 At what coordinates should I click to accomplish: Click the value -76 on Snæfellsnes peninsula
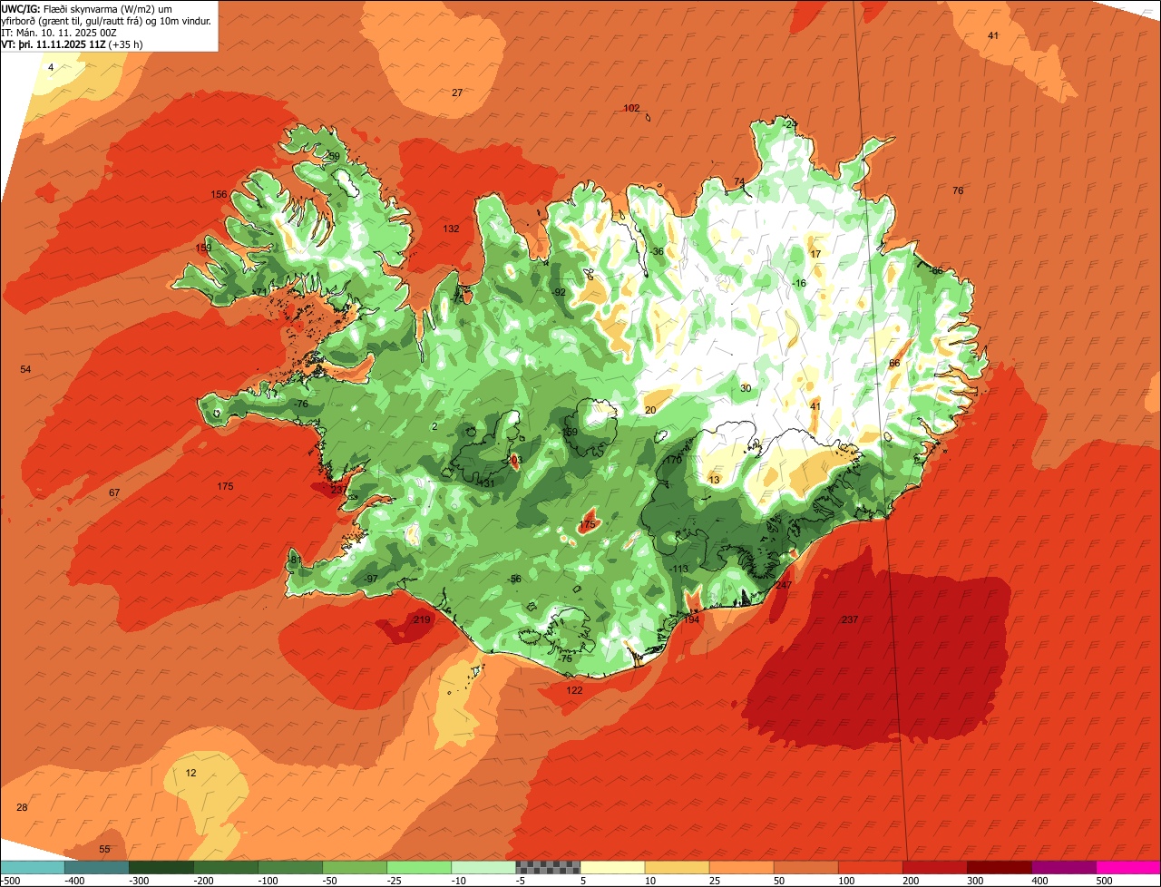coord(301,404)
